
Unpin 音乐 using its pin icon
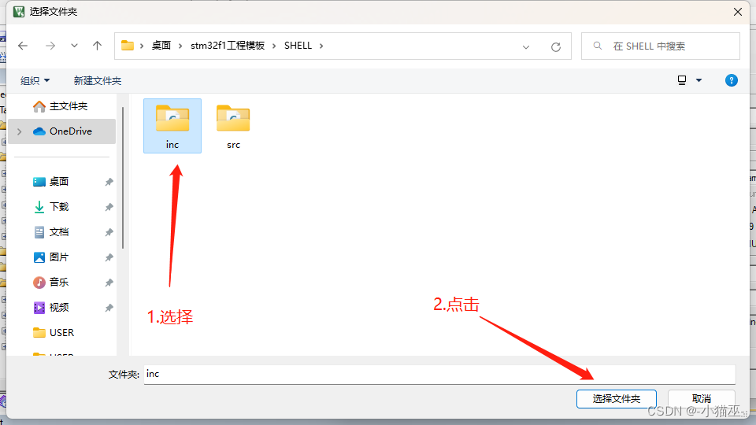[109, 283]
